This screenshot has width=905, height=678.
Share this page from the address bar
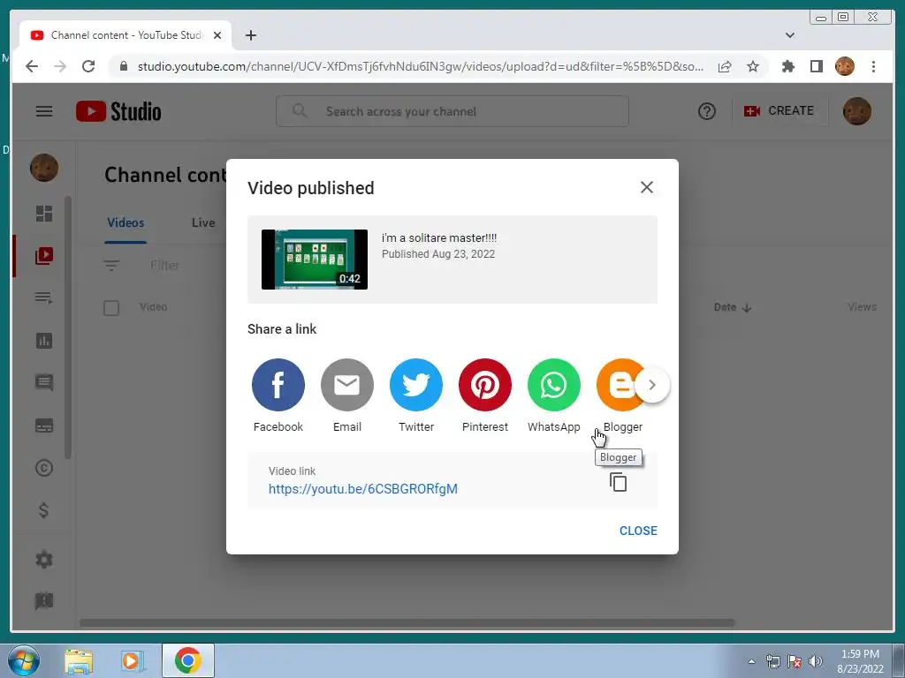point(725,66)
